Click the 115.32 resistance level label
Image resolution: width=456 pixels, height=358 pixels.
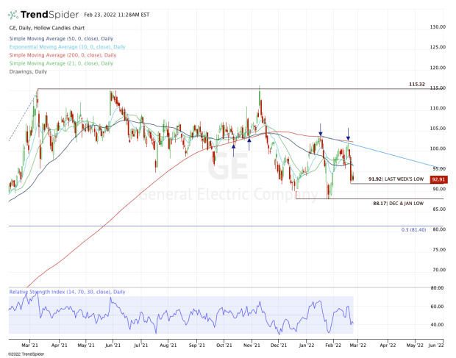click(417, 85)
